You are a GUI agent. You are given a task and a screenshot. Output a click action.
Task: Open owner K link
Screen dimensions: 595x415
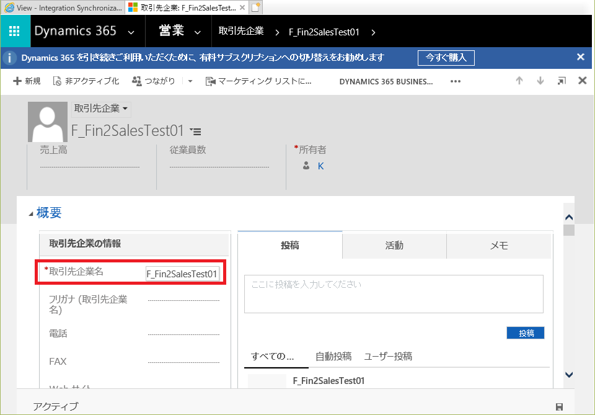[320, 166]
